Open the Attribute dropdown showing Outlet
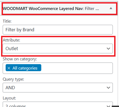The height and width of the screenshot is (107, 119). pos(58,49)
